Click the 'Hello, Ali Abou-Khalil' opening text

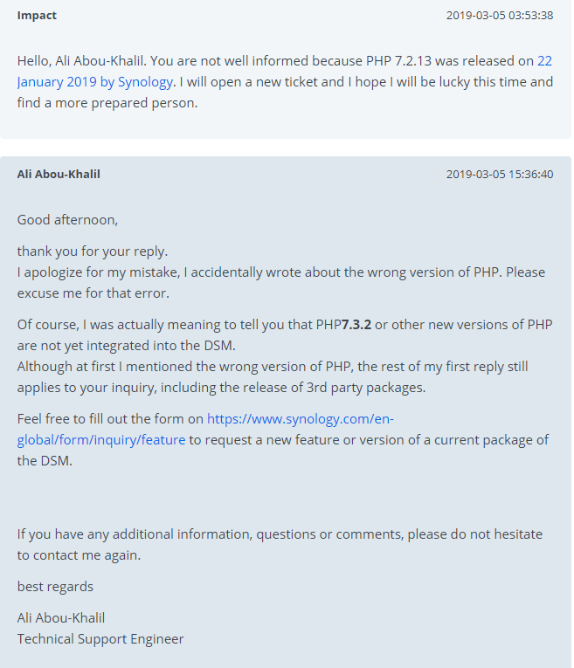click(x=81, y=61)
